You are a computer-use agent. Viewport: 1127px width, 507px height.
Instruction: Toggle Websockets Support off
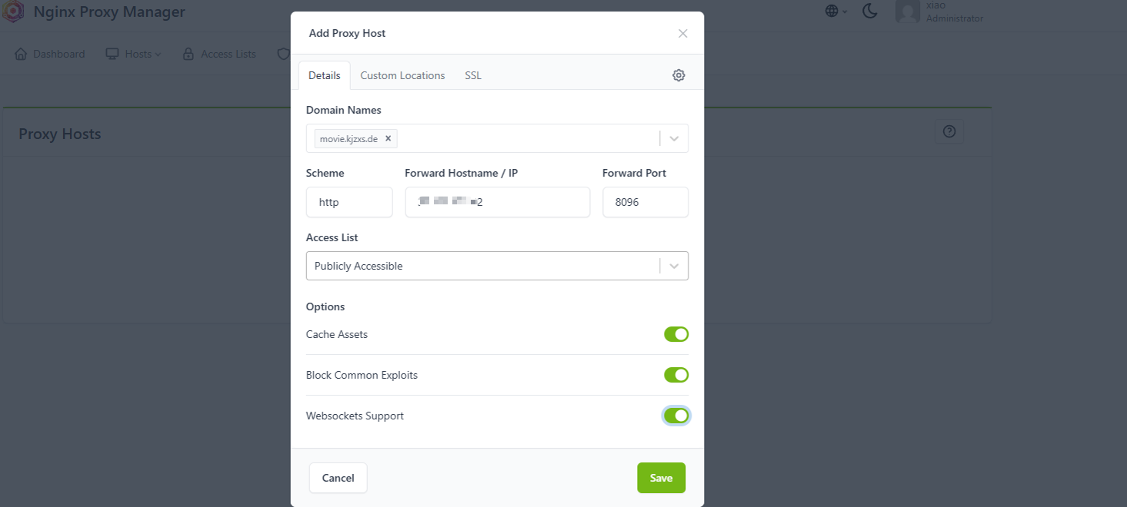point(676,416)
